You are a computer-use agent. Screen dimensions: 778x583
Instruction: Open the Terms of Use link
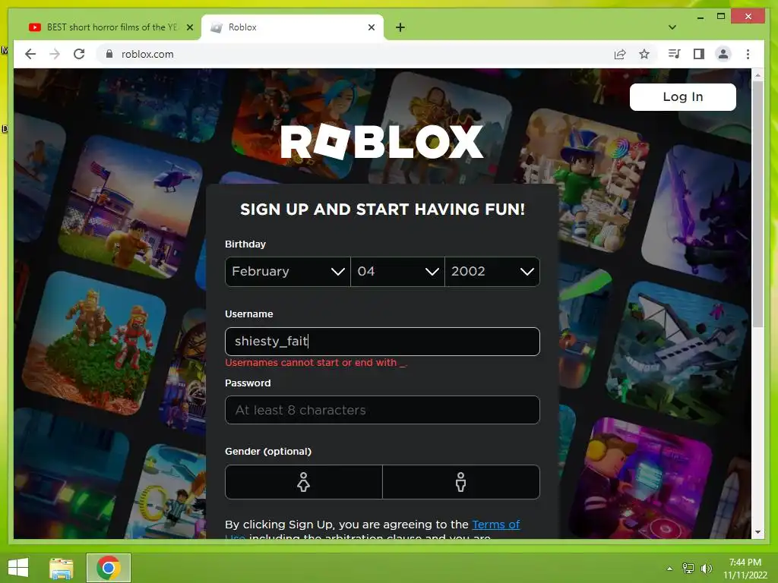pyautogui.click(x=495, y=525)
